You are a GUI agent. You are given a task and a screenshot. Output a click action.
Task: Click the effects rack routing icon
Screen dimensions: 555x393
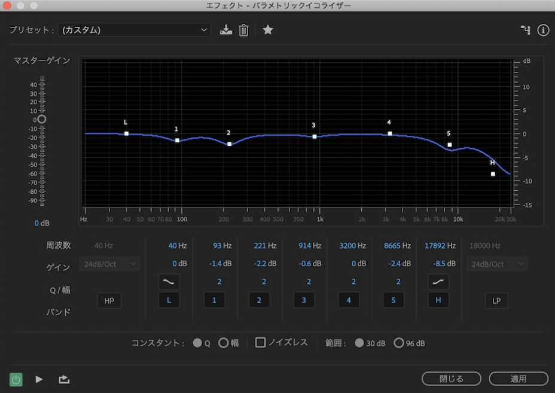pyautogui.click(x=525, y=30)
